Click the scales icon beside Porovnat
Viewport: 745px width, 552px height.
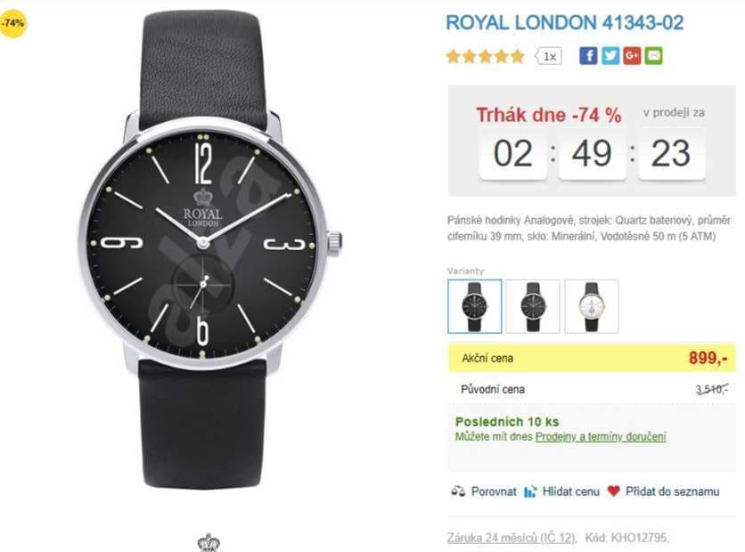(x=458, y=491)
